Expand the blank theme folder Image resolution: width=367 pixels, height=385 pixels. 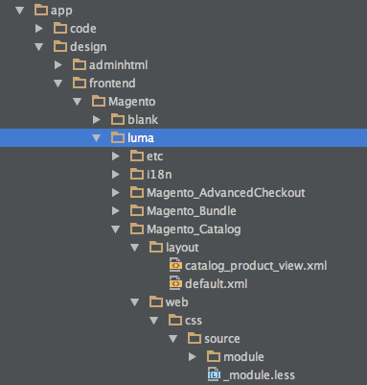(x=97, y=120)
